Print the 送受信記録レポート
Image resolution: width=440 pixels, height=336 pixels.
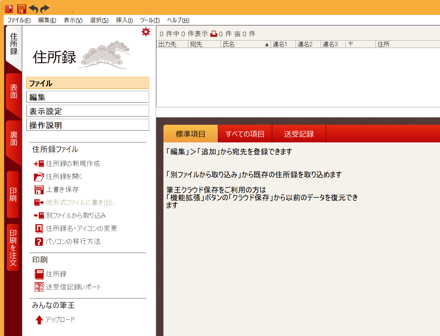(73, 287)
